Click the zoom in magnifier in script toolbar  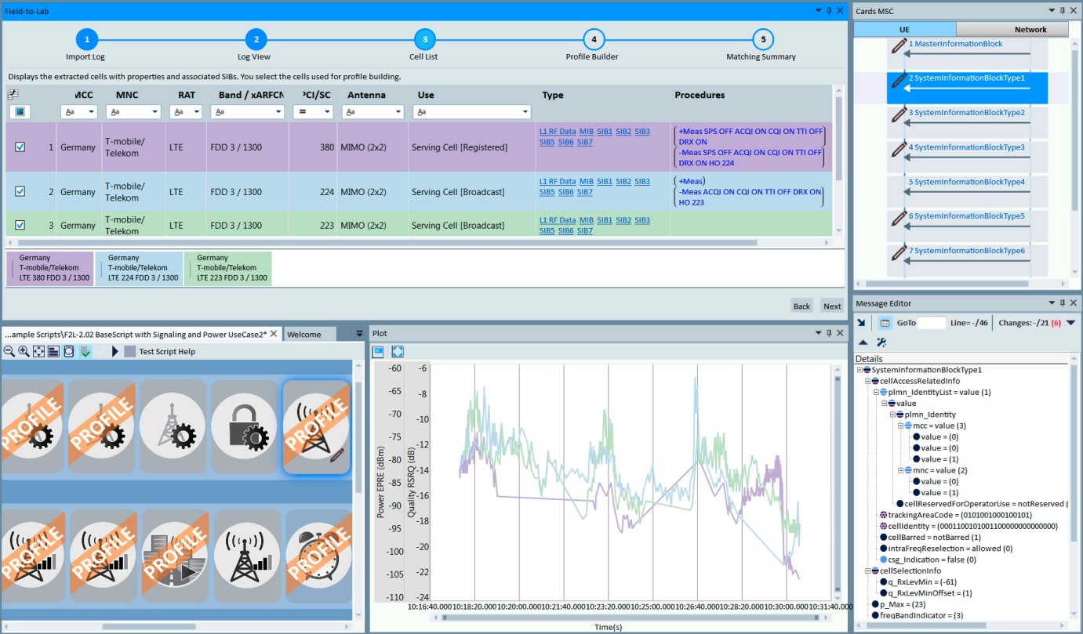click(24, 352)
